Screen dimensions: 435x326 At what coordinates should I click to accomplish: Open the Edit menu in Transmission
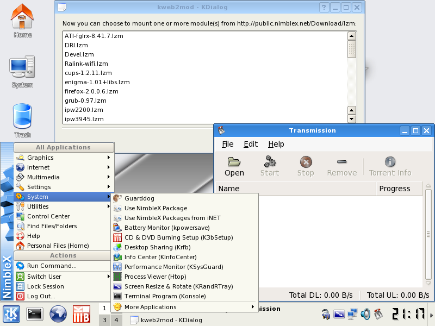[x=251, y=144]
